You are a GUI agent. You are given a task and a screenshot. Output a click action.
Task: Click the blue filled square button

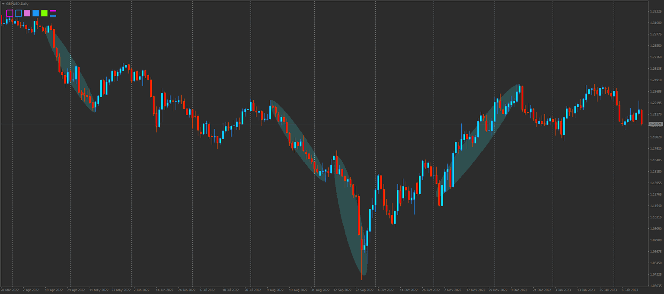tap(35, 13)
